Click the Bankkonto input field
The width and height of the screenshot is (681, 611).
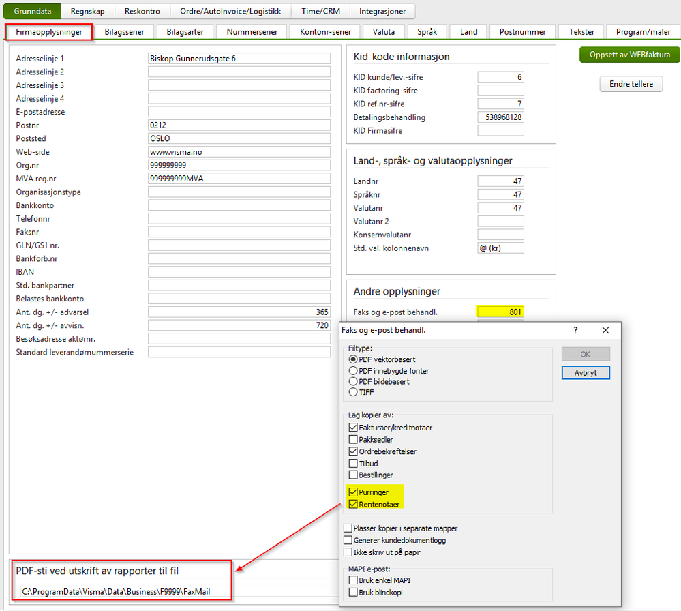pyautogui.click(x=239, y=205)
